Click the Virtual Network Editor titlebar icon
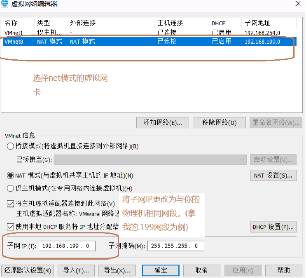Screen dimensions: 307x278 pos(5,4)
